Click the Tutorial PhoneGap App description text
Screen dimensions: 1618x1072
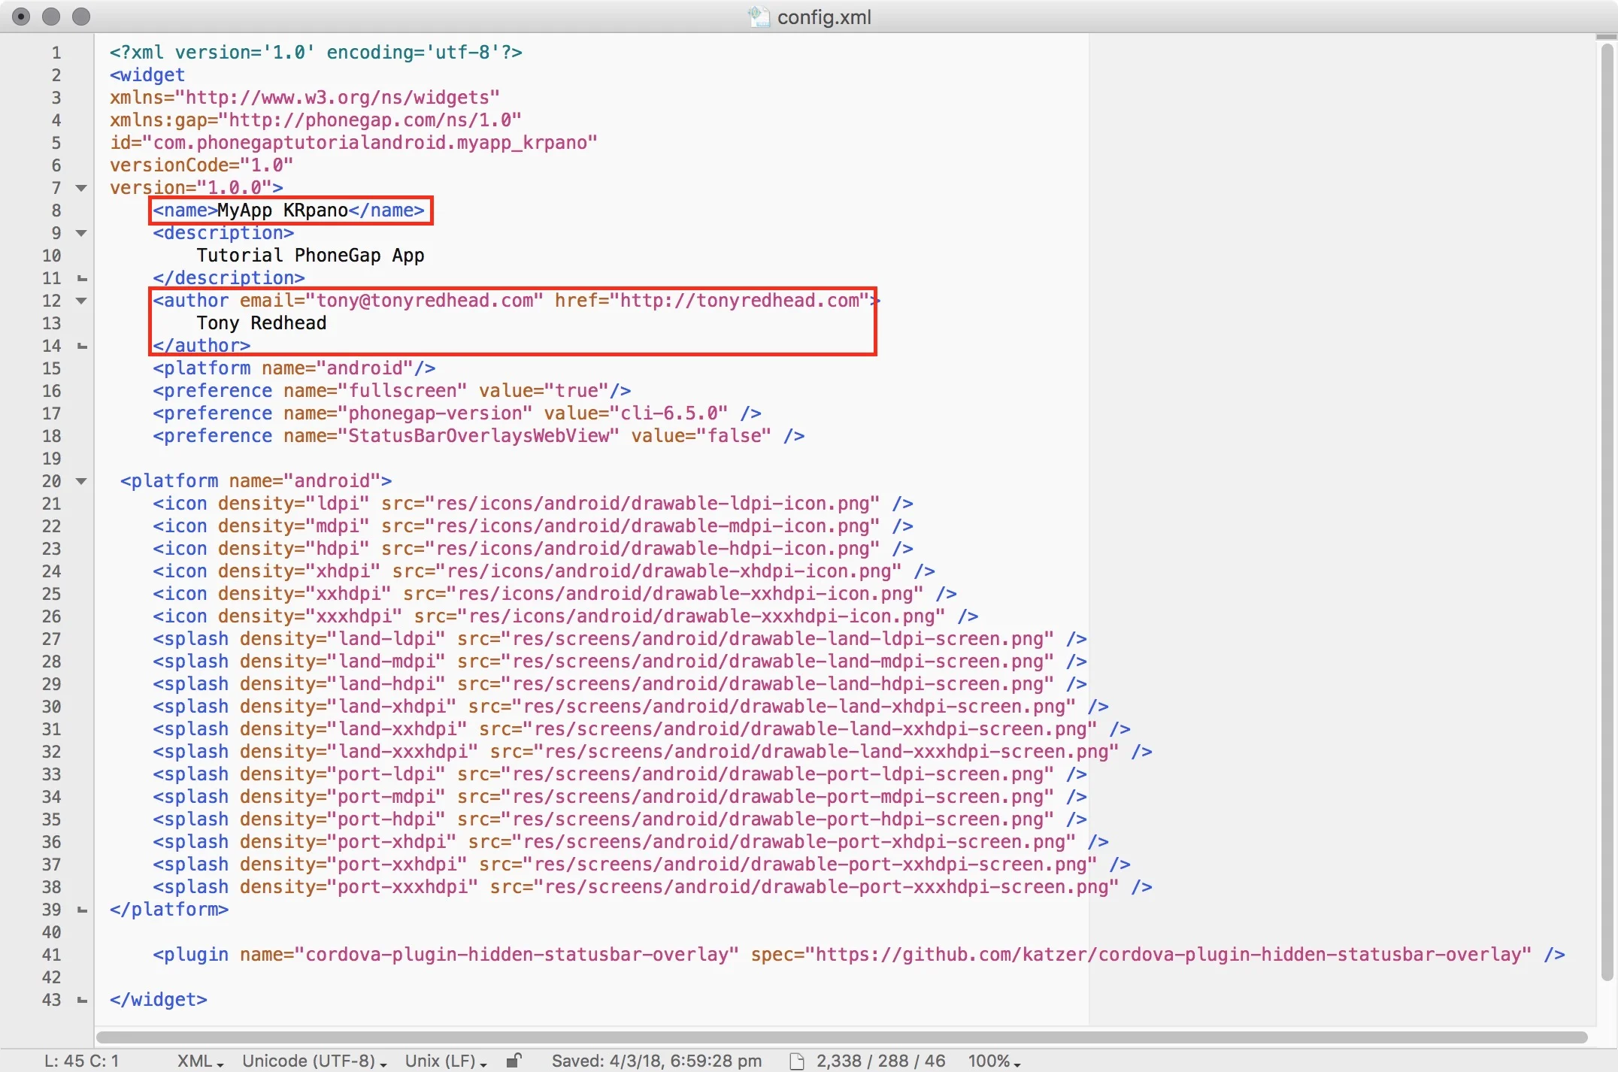point(311,256)
